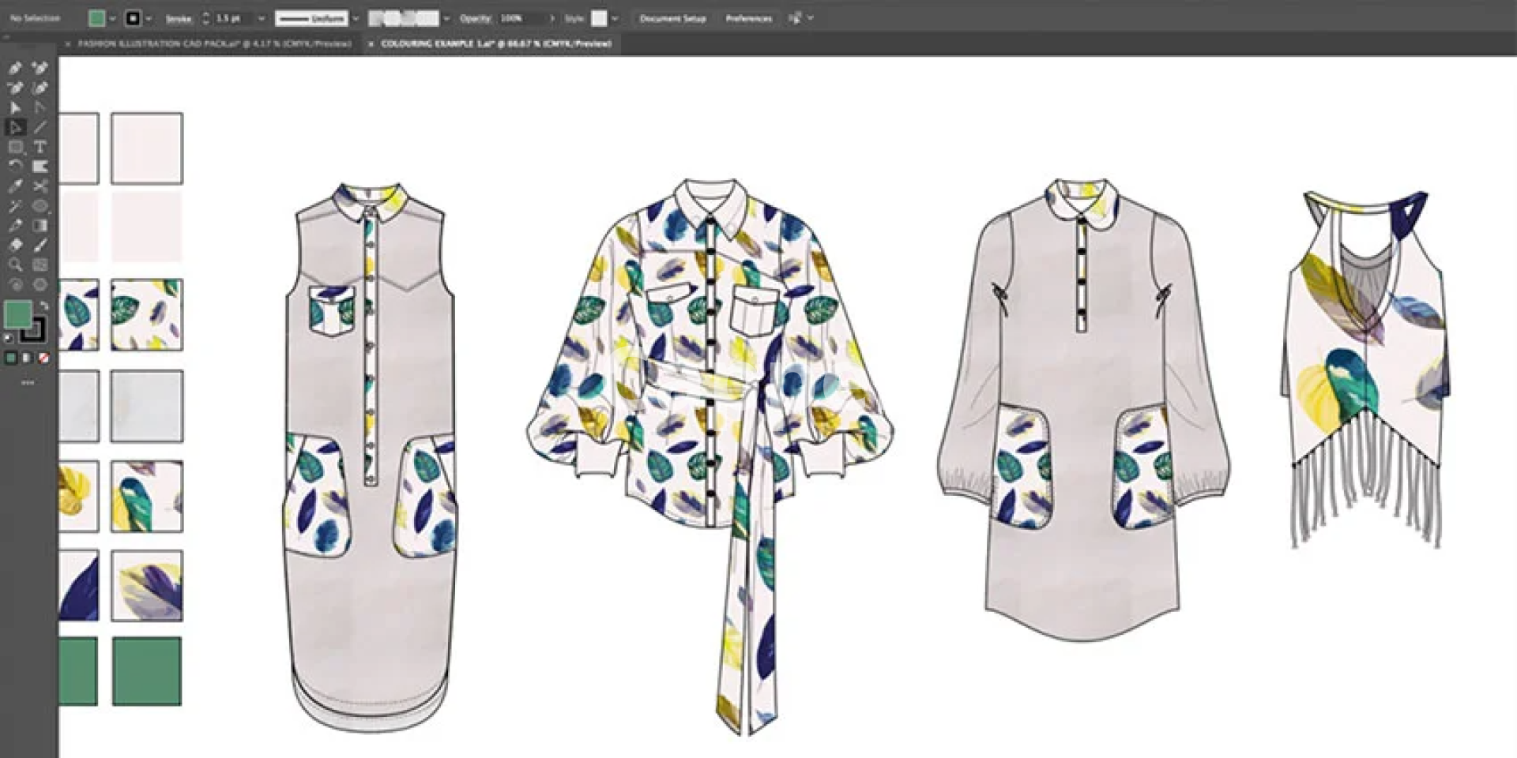Select the Paintbrush tool
The height and width of the screenshot is (758, 1517).
coord(40,246)
